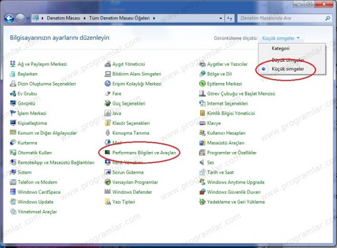Open the Sorun Giderme link
Viewport: 337px width, 248px height.
click(128, 172)
